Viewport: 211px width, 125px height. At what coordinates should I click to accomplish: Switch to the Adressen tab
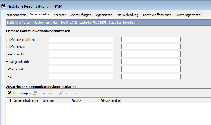60,15
